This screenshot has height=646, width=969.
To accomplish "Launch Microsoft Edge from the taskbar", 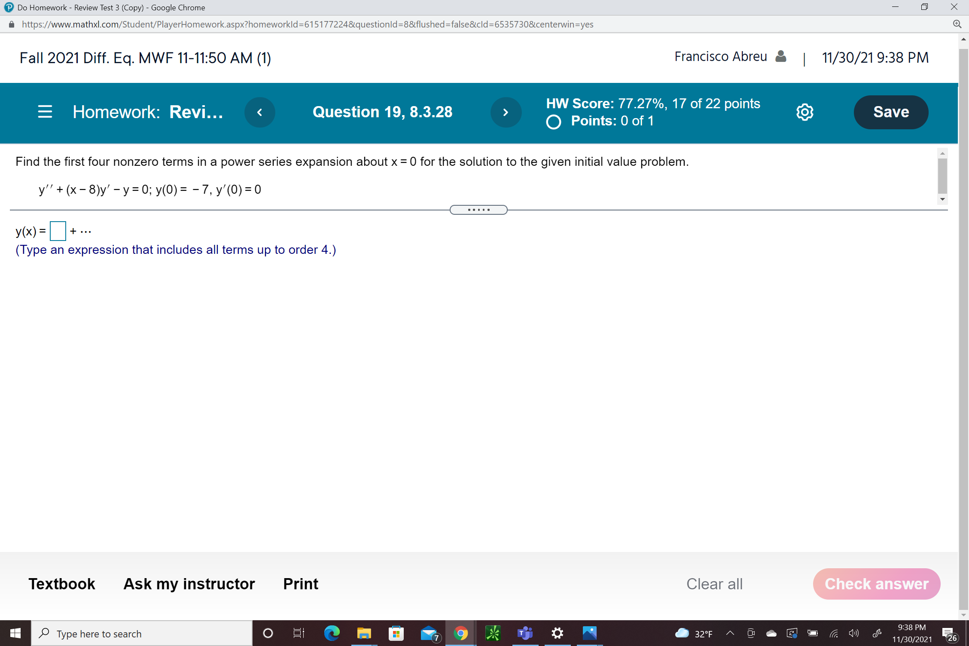I will (x=332, y=633).
